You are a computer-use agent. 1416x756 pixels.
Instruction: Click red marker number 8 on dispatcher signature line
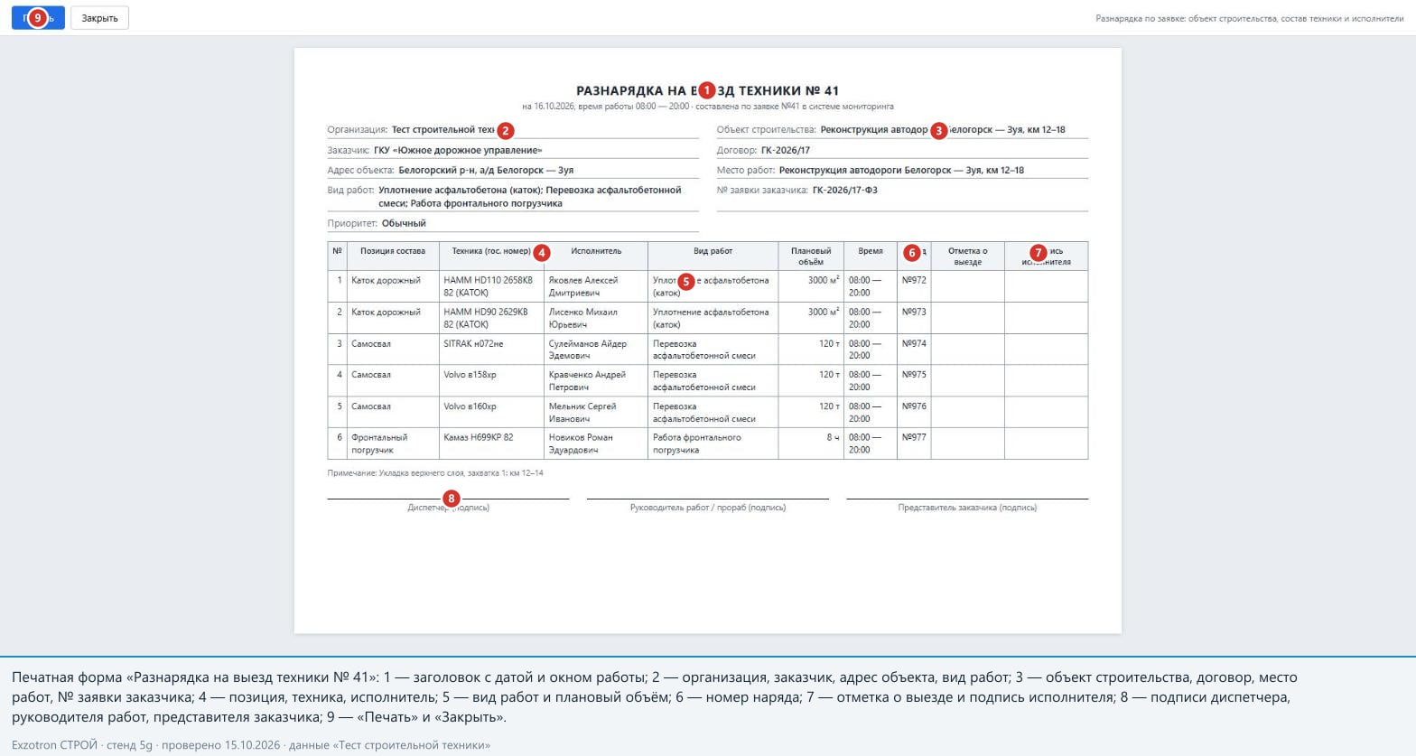pyautogui.click(x=452, y=499)
